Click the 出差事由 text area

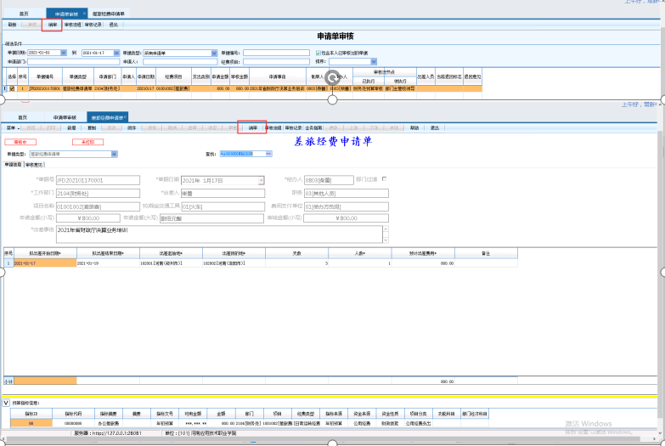(220, 234)
